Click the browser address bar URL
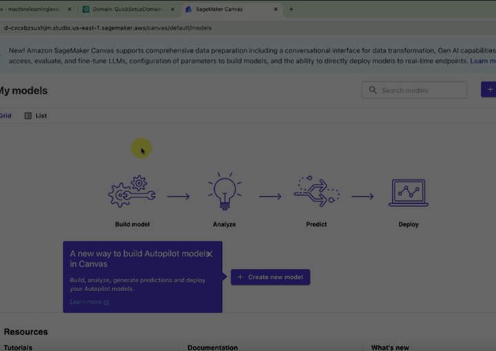 pyautogui.click(x=107, y=28)
